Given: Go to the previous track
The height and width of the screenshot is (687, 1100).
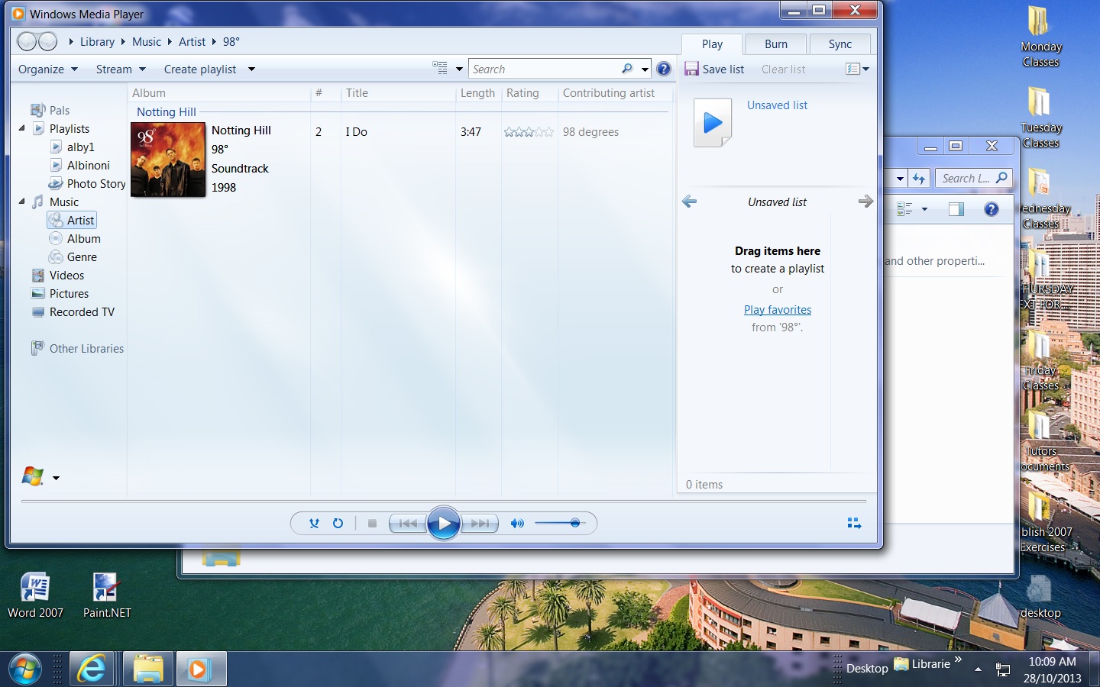Looking at the screenshot, I should click(408, 524).
